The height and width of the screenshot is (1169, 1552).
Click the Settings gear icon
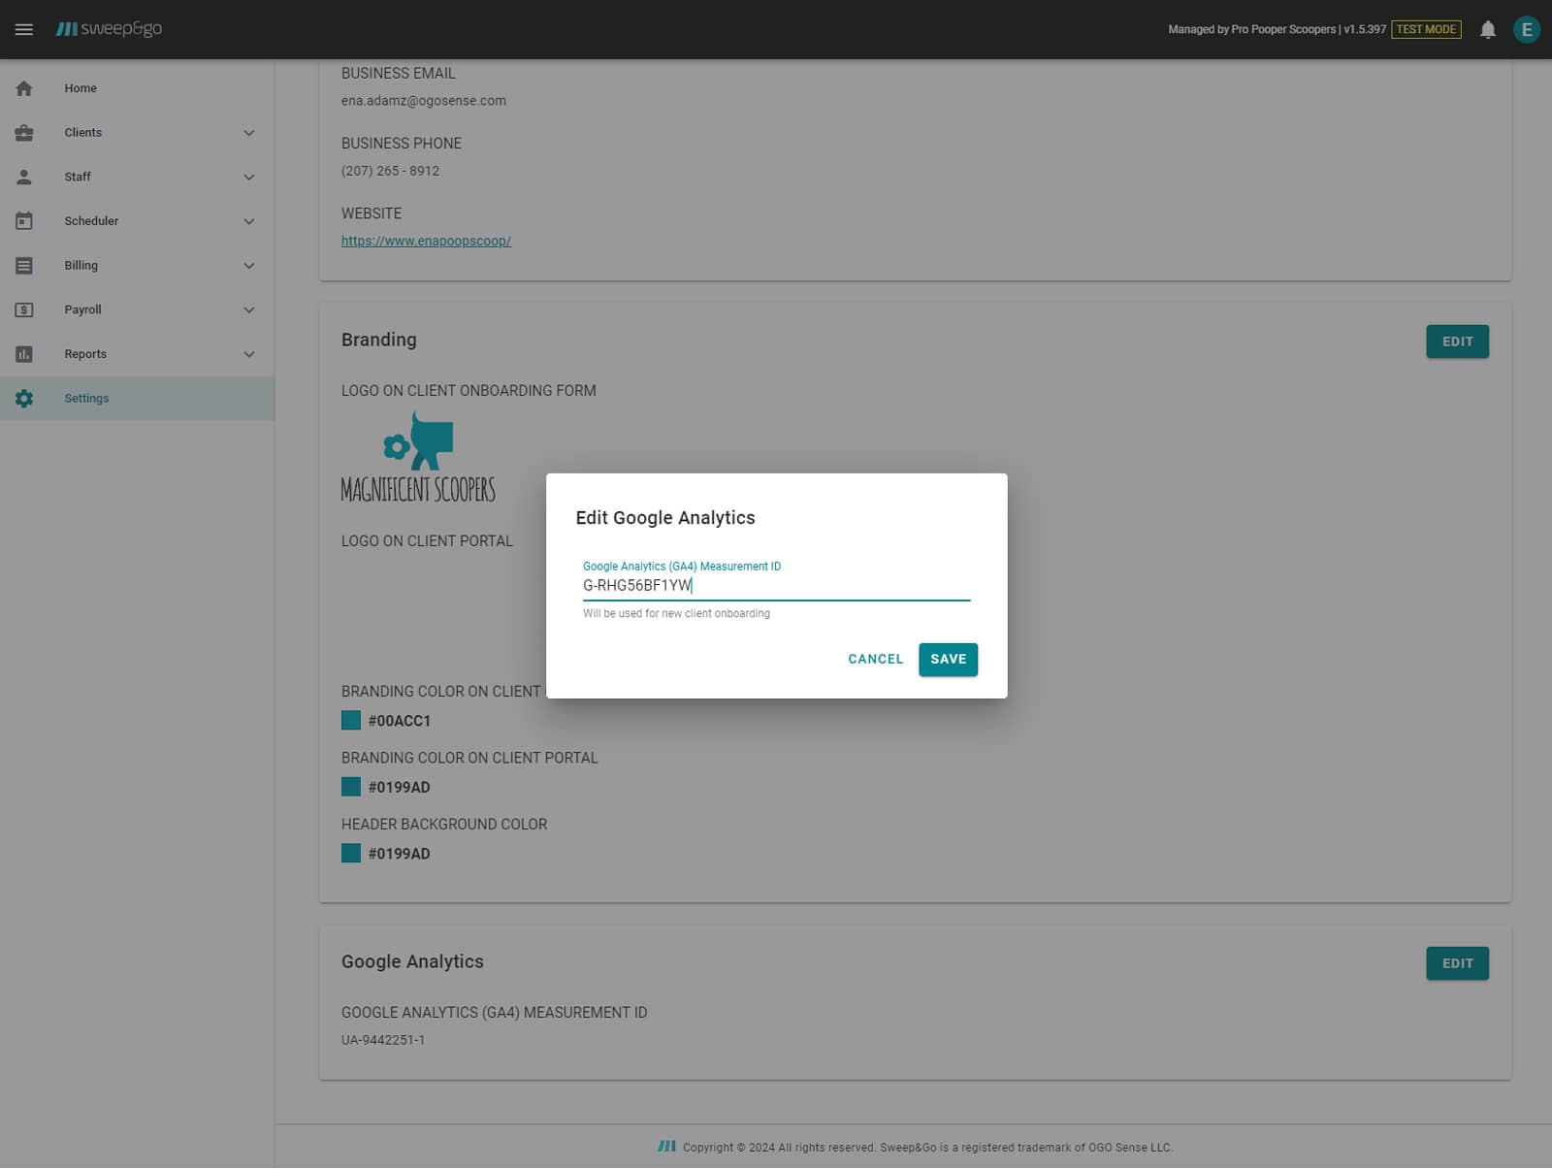23,398
